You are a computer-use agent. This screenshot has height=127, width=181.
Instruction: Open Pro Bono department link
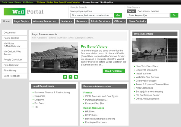pyautogui.click(x=39, y=103)
